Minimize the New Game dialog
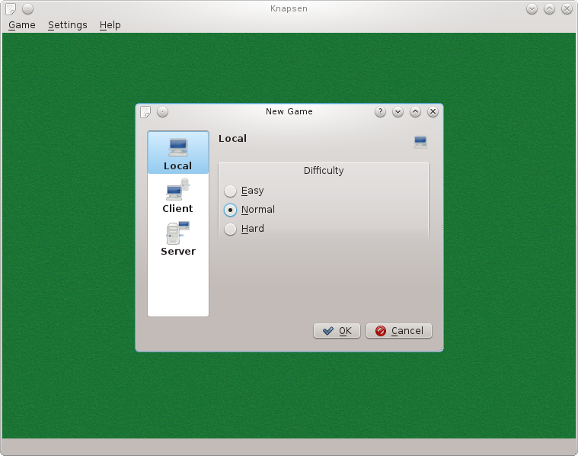The image size is (578, 456). (398, 111)
